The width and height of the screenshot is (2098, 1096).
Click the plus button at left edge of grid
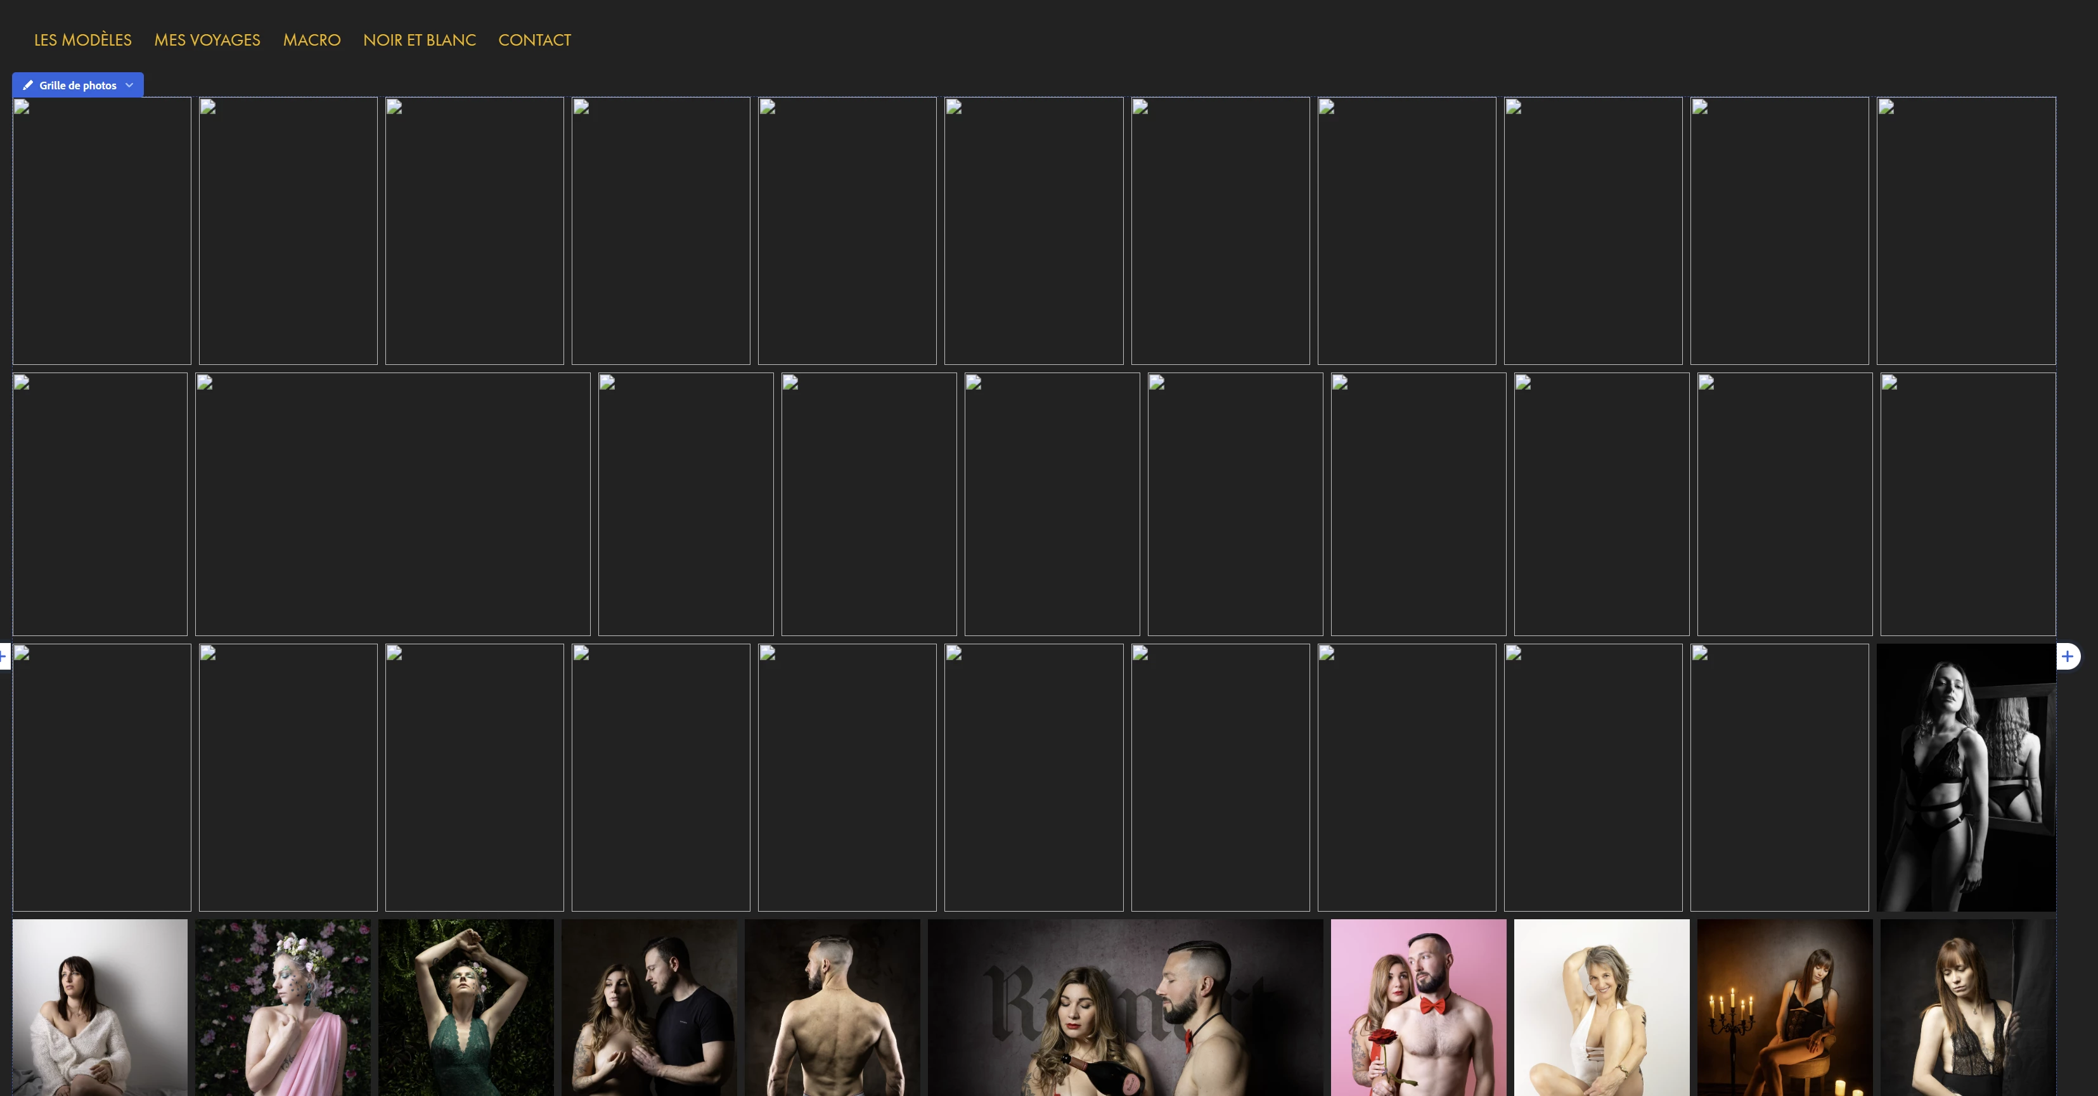click(3, 656)
